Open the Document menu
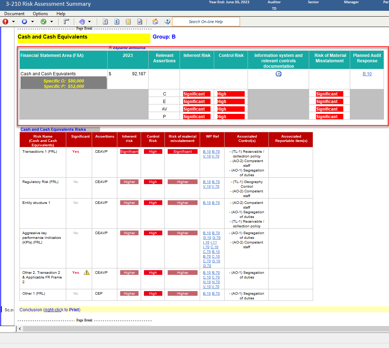389x348 pixels. click(x=14, y=14)
